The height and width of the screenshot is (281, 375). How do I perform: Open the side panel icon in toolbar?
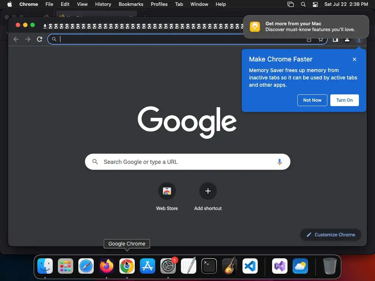click(x=335, y=40)
